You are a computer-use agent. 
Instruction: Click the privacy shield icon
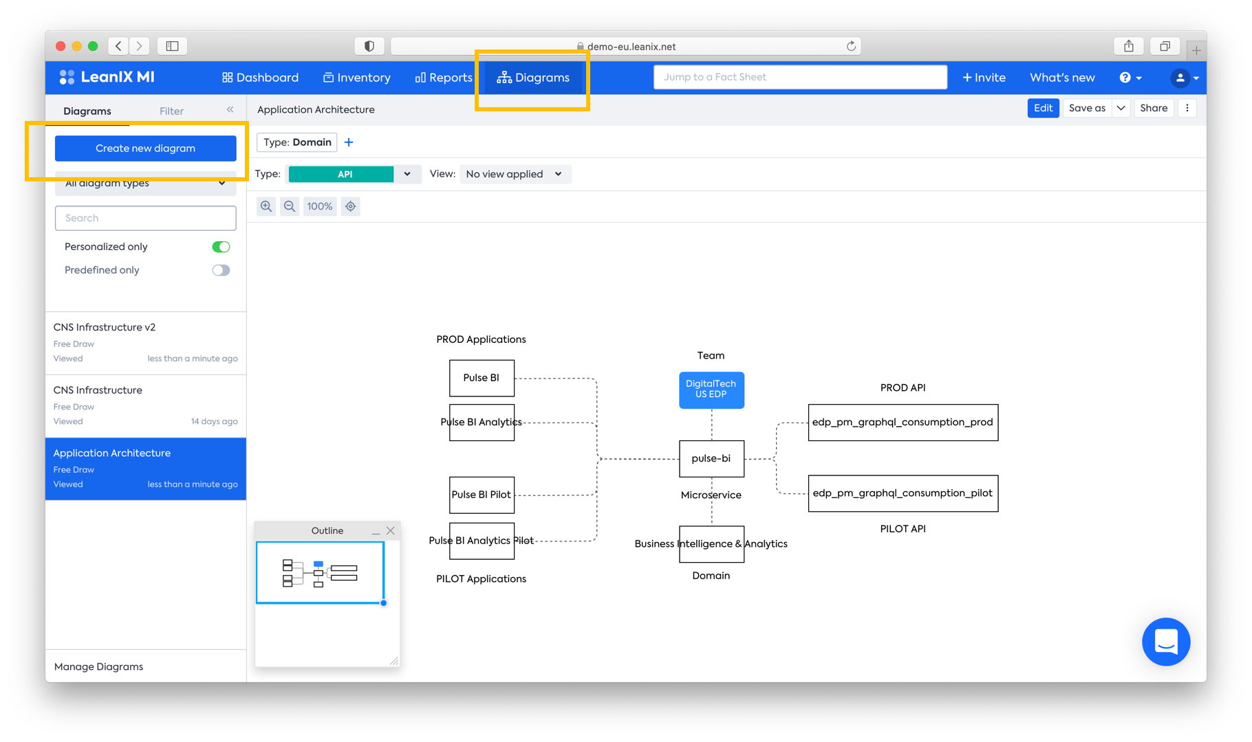click(369, 46)
